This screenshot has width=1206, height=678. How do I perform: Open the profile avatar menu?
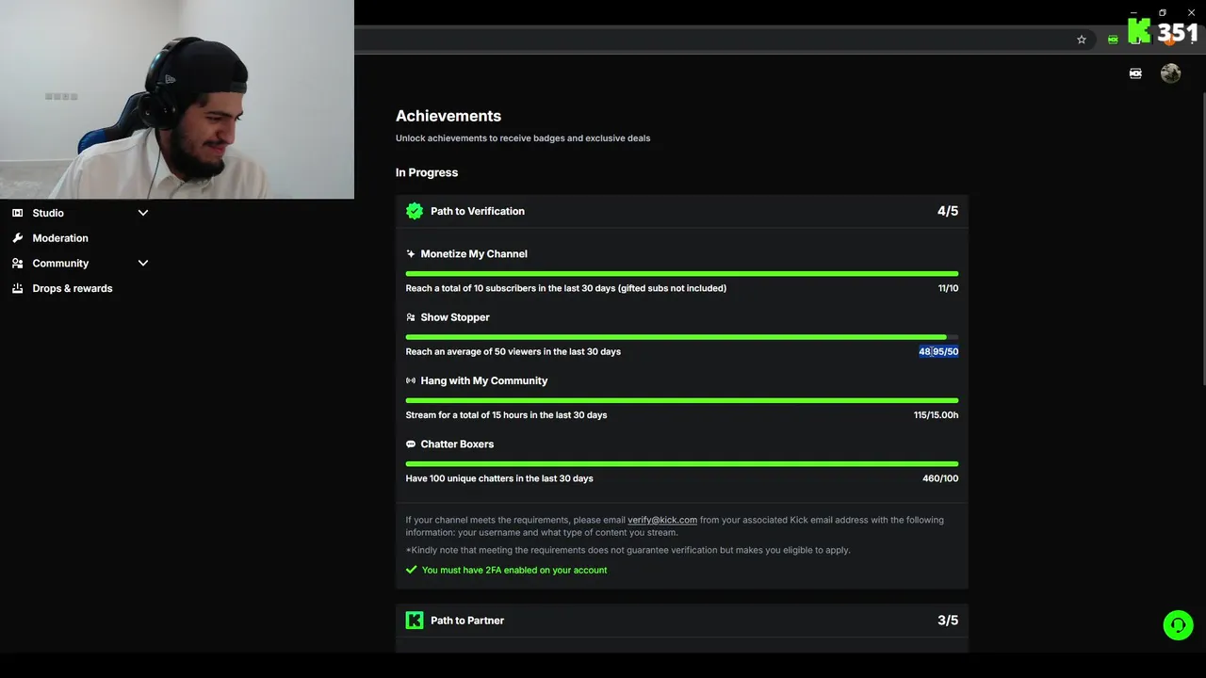pyautogui.click(x=1170, y=73)
